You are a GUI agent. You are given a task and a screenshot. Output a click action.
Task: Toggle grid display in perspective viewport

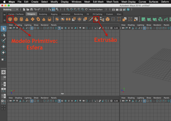(x=144, y=28)
